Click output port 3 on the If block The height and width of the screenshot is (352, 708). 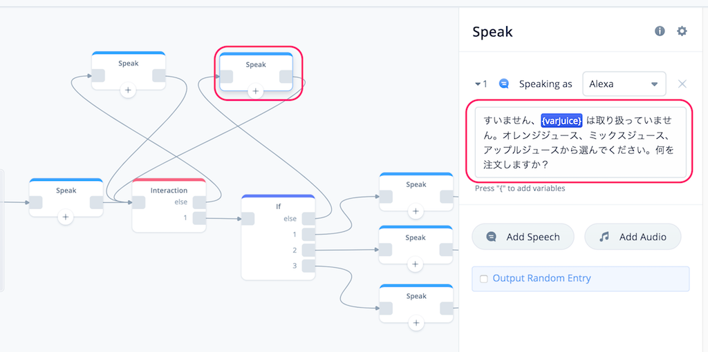click(309, 266)
